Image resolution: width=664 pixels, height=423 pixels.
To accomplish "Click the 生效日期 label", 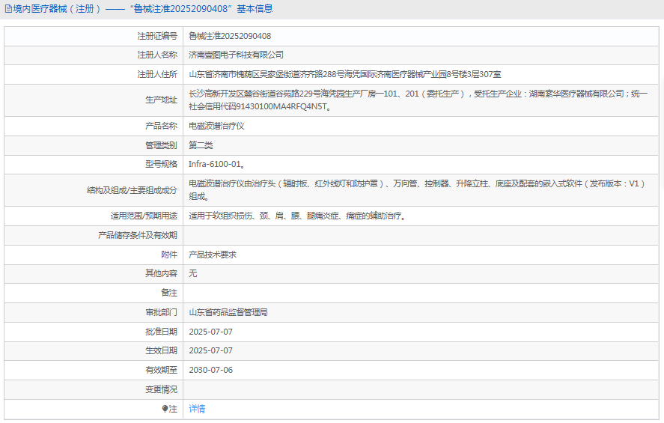I will 161,350.
